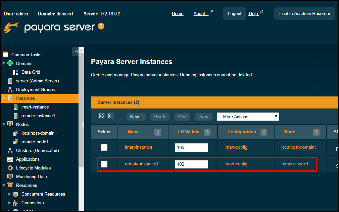The width and height of the screenshot is (339, 212).
Task: Click the Lifecycle Modules icon
Action: coord(10,168)
